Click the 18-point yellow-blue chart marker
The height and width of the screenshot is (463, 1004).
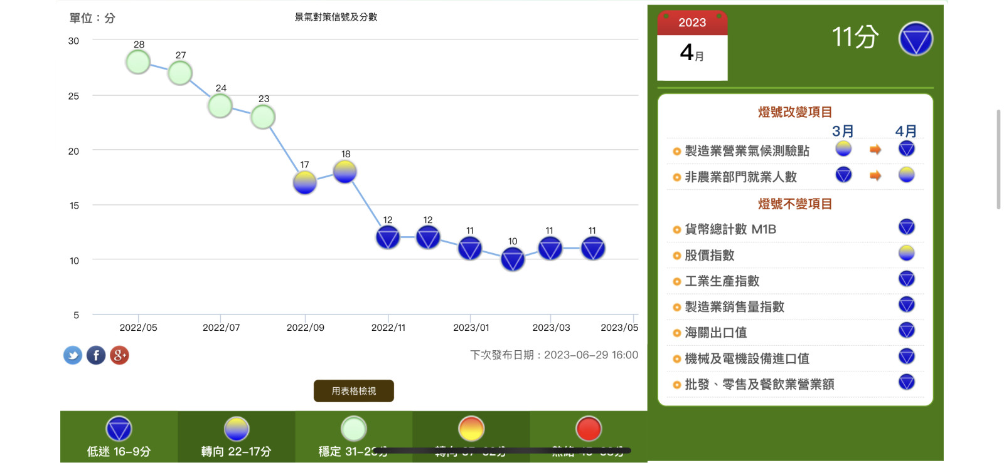pos(345,172)
